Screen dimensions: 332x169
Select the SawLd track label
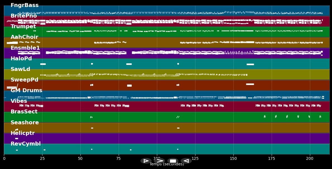[x=20, y=69]
